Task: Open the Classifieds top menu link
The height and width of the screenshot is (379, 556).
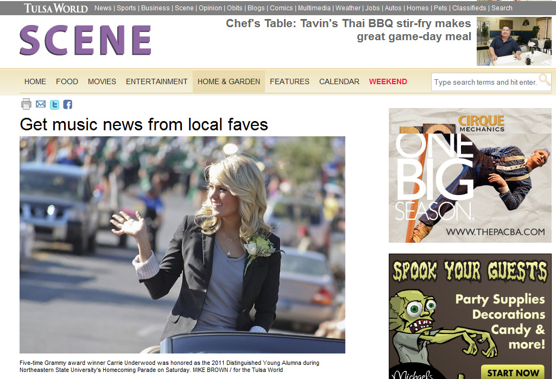Action: pos(469,8)
